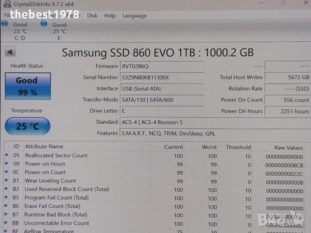Image resolution: width=311 pixels, height=233 pixels.
Task: Click the Power On Count value 556 count
Action: click(x=288, y=100)
